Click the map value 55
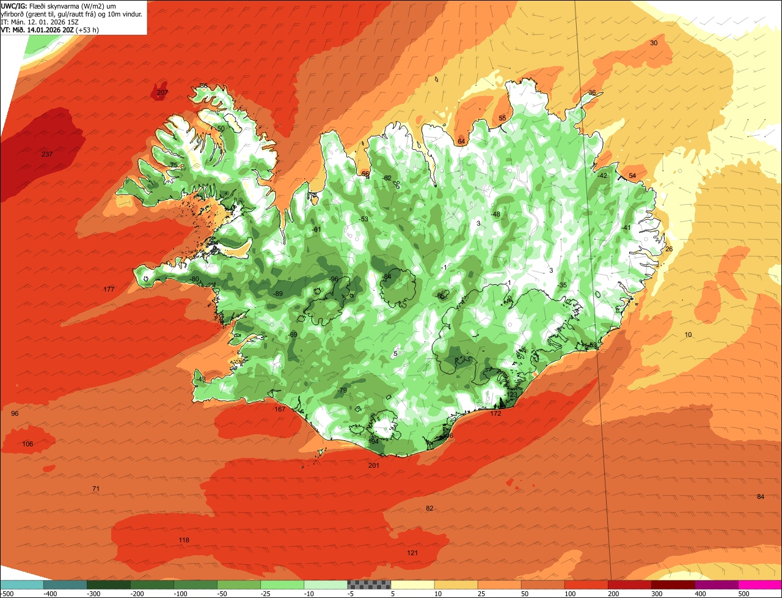This screenshot has height=598, width=782. click(x=502, y=118)
